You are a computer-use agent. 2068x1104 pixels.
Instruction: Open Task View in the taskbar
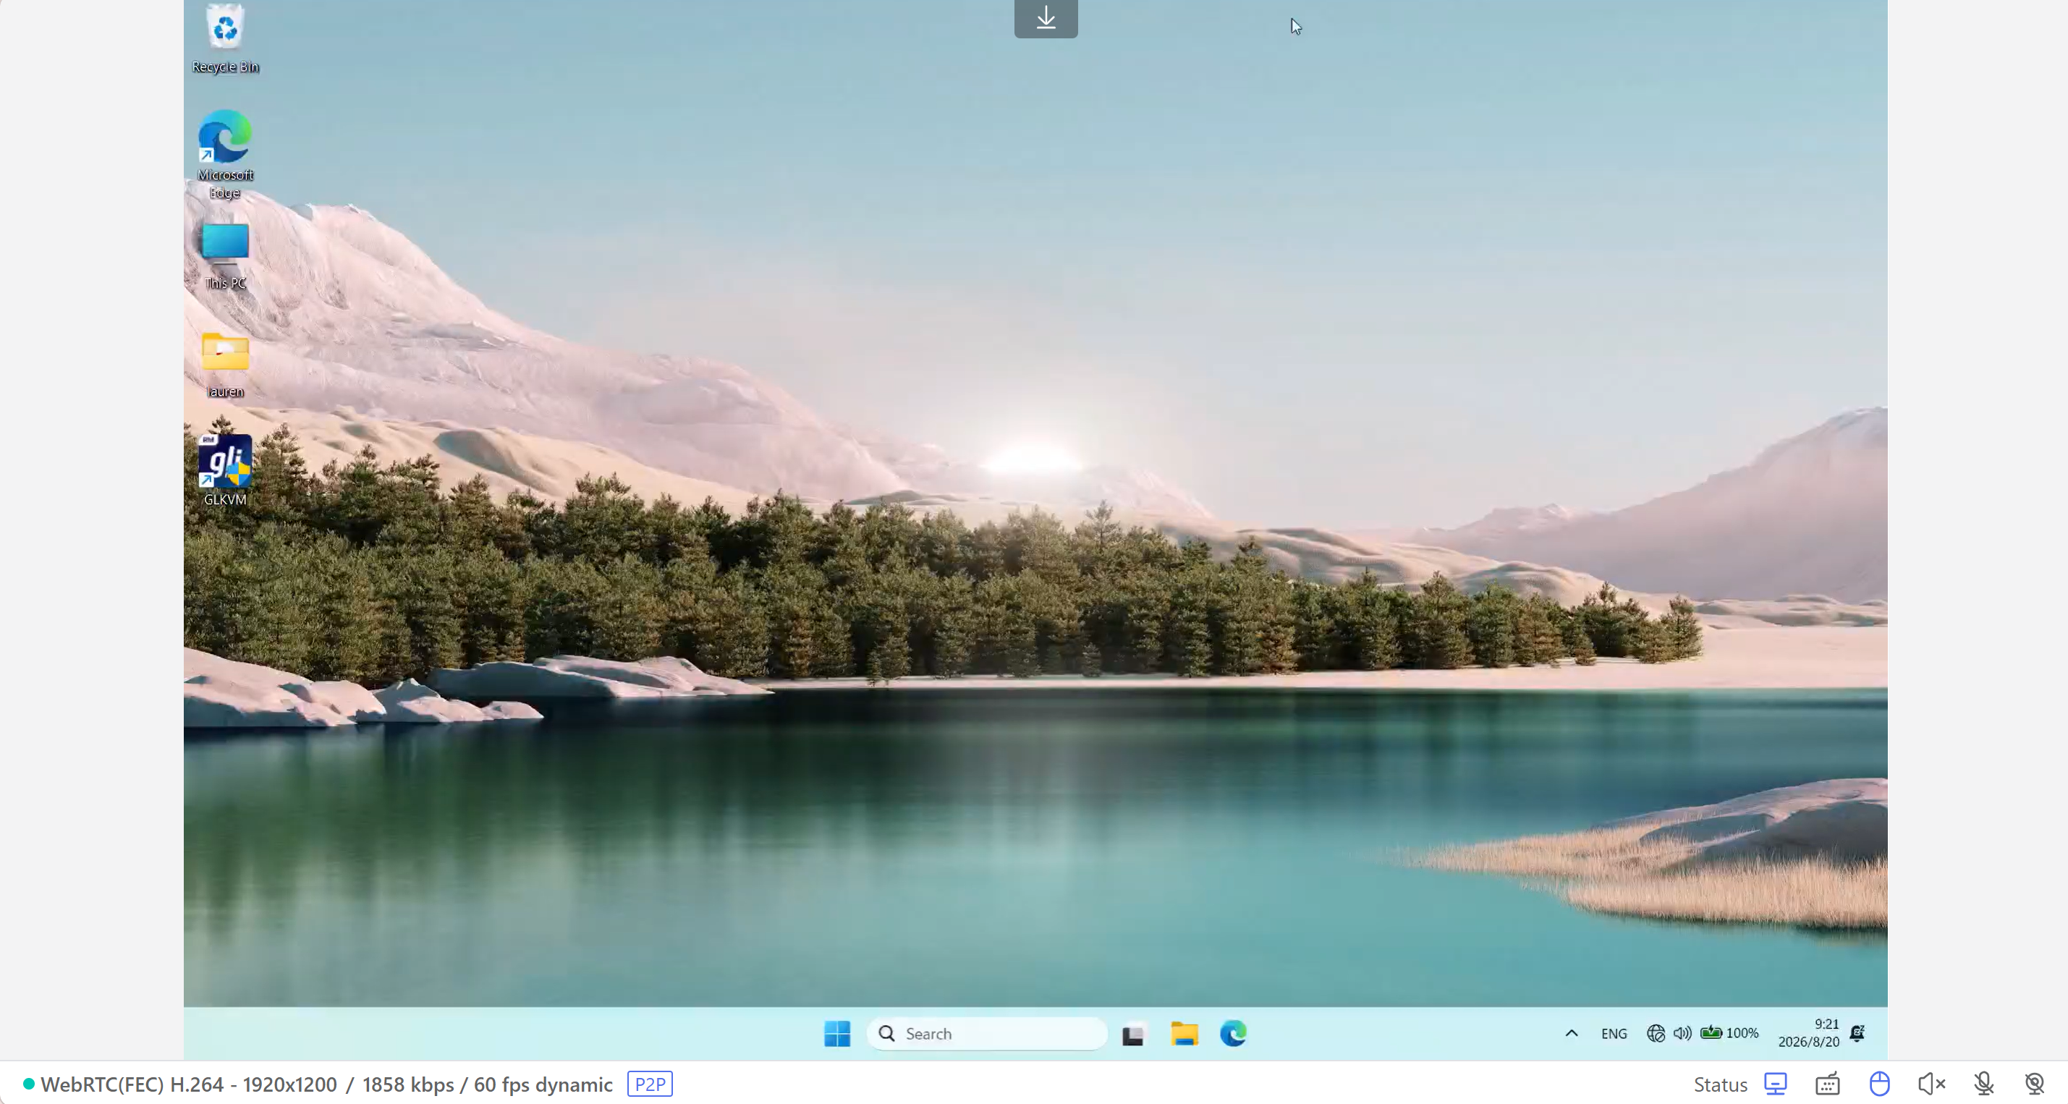[1132, 1034]
